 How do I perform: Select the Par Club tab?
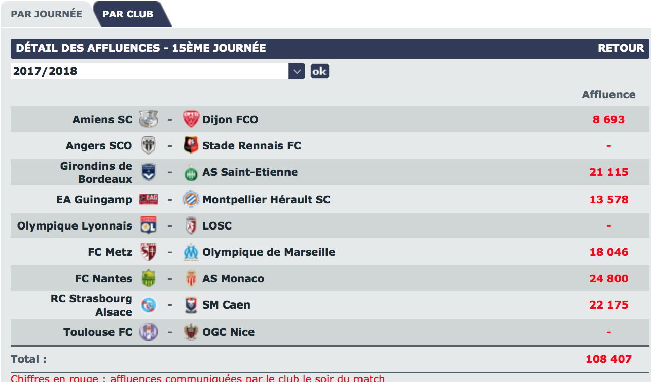(128, 14)
